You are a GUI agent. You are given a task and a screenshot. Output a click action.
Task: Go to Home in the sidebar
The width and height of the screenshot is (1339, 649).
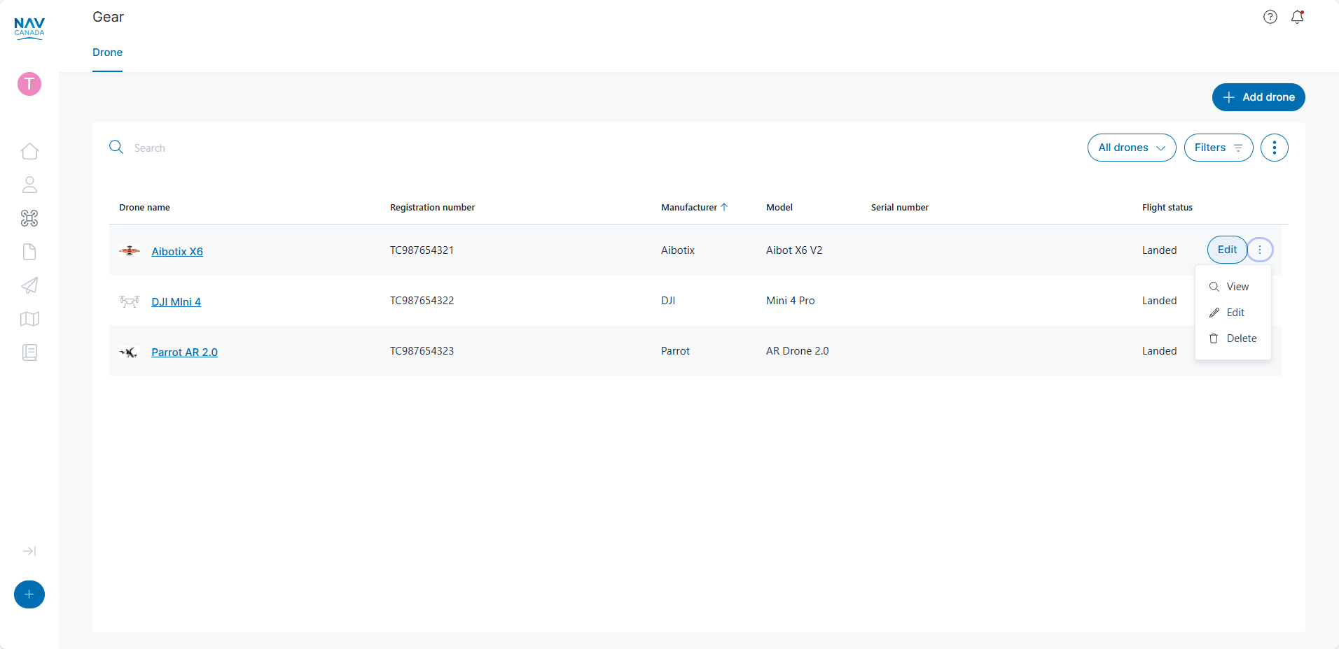point(29,151)
